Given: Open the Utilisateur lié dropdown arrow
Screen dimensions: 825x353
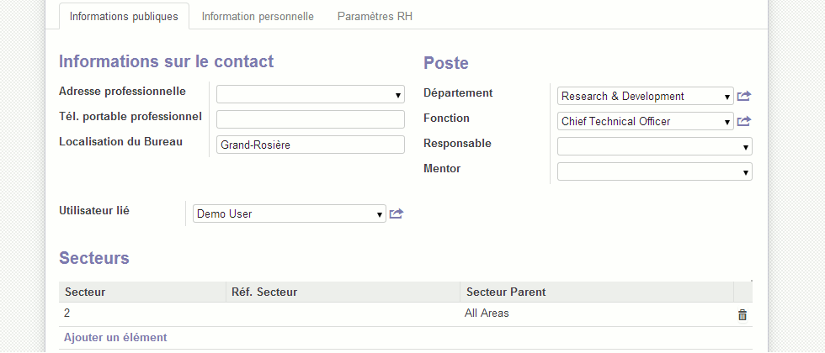Looking at the screenshot, I should click(380, 213).
